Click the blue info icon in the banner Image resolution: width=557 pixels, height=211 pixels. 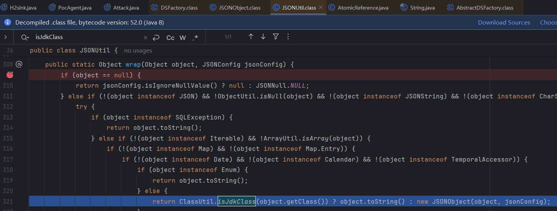tap(7, 23)
